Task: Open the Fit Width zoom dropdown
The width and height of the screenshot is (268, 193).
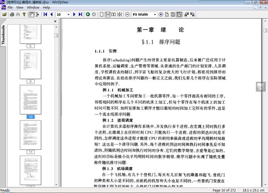Action: (x=155, y=15)
